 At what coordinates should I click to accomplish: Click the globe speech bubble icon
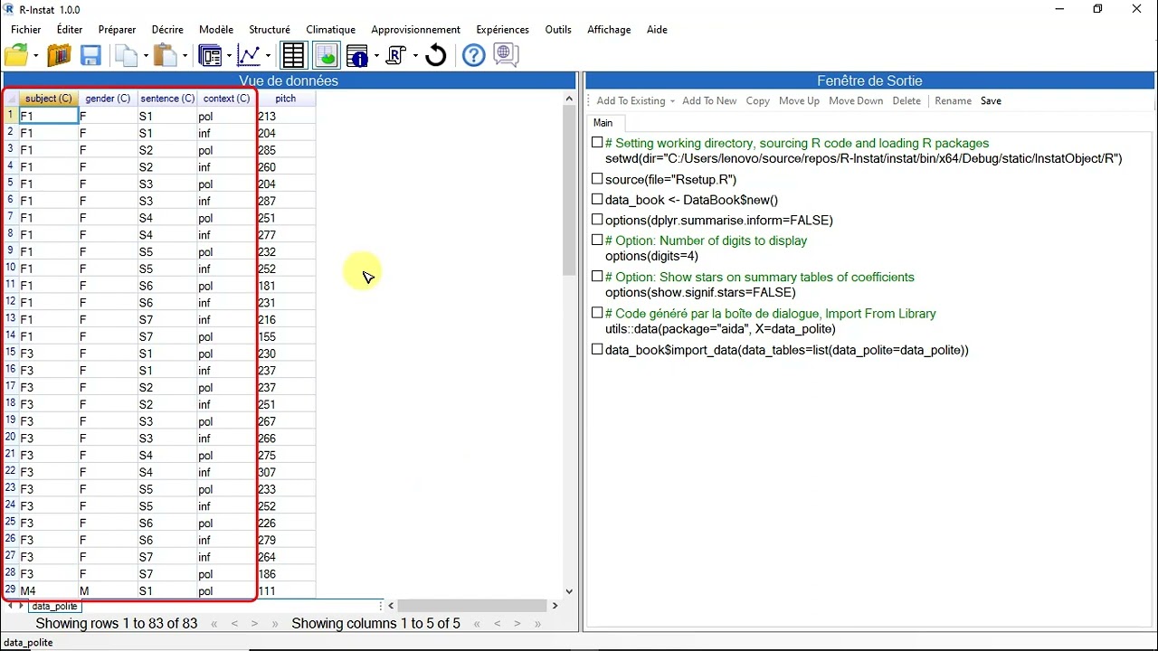507,56
